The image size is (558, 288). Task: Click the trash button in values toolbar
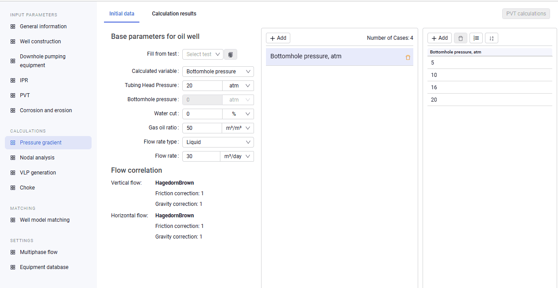click(461, 38)
